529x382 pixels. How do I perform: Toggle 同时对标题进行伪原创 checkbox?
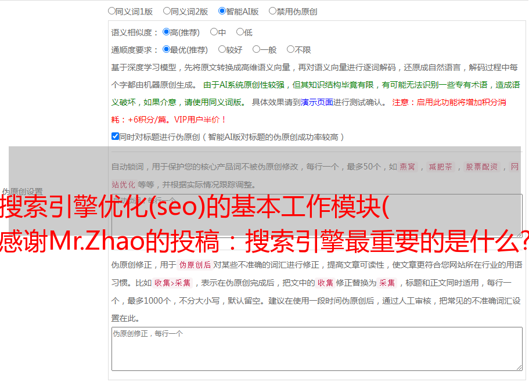click(115, 136)
